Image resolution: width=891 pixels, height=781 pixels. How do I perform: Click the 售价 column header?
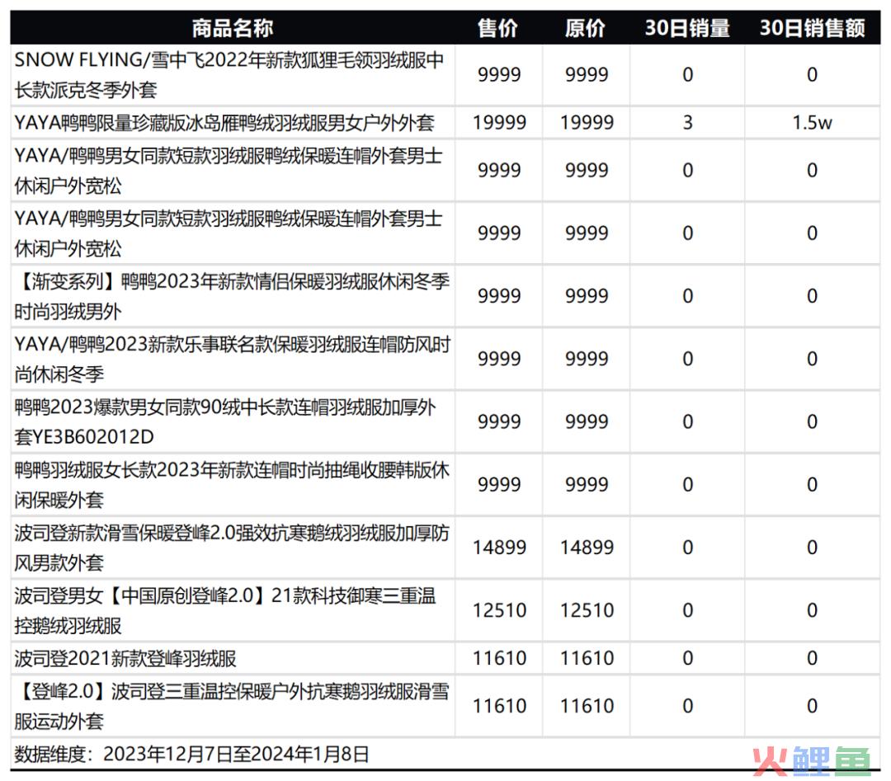point(498,28)
